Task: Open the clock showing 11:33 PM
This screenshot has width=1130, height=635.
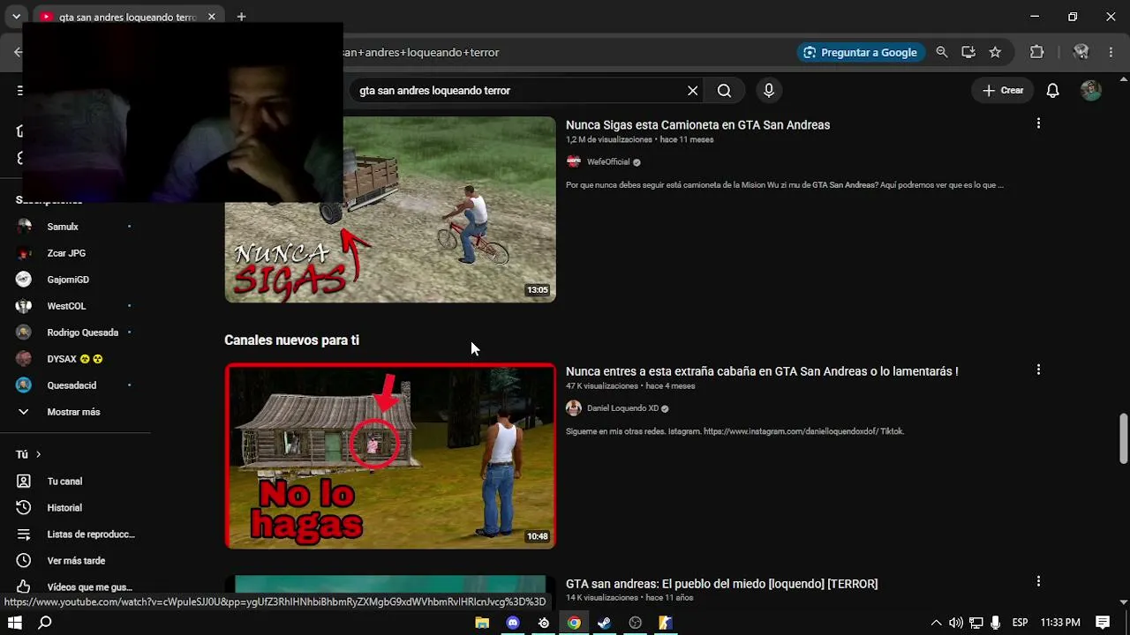Action: 1060,623
